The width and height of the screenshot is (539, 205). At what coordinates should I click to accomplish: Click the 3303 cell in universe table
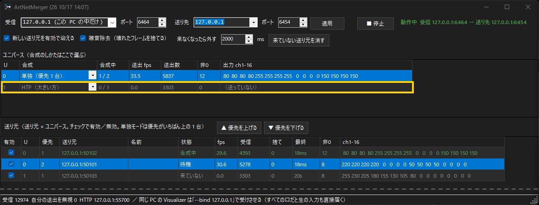180,87
